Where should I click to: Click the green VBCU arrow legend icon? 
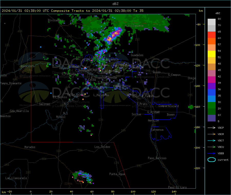(x=211, y=147)
